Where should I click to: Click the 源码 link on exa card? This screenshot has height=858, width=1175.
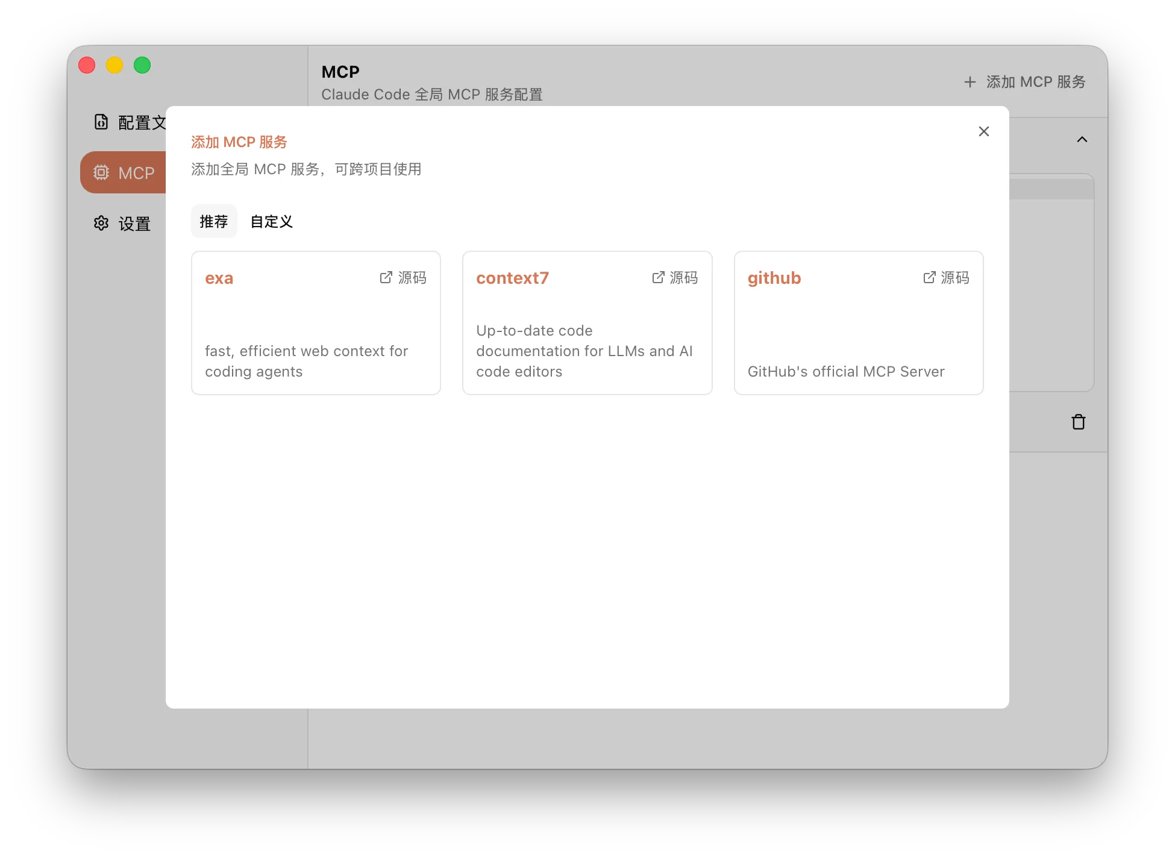(412, 278)
